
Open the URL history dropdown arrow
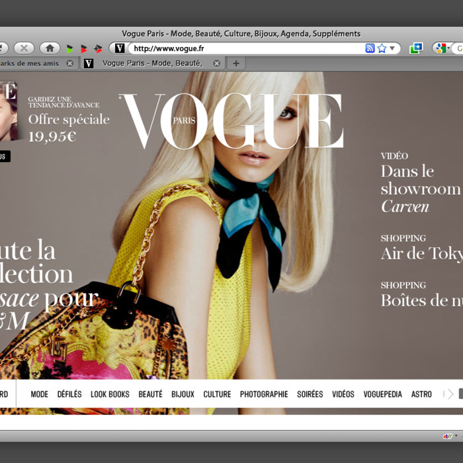click(392, 48)
